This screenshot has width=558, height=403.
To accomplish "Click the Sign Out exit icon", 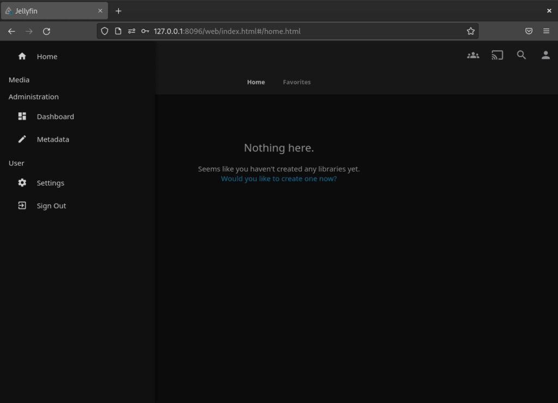I will click(22, 205).
